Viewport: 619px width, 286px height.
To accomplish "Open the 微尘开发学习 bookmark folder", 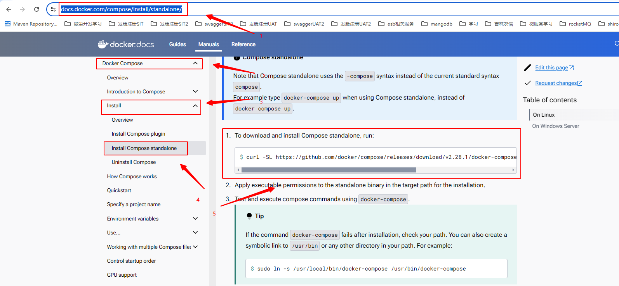I will [83, 24].
